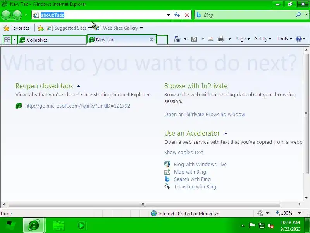Click the RSS Feeds icon
This screenshot has height=233, width=310.
(x=194, y=39)
